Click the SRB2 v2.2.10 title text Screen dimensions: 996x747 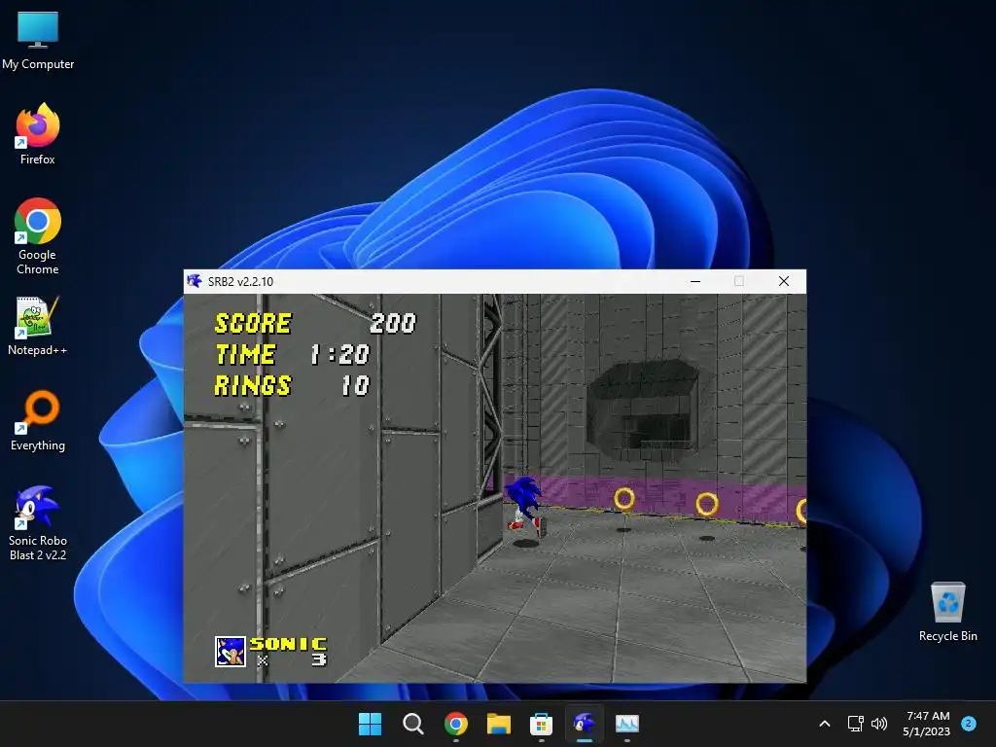coord(241,281)
